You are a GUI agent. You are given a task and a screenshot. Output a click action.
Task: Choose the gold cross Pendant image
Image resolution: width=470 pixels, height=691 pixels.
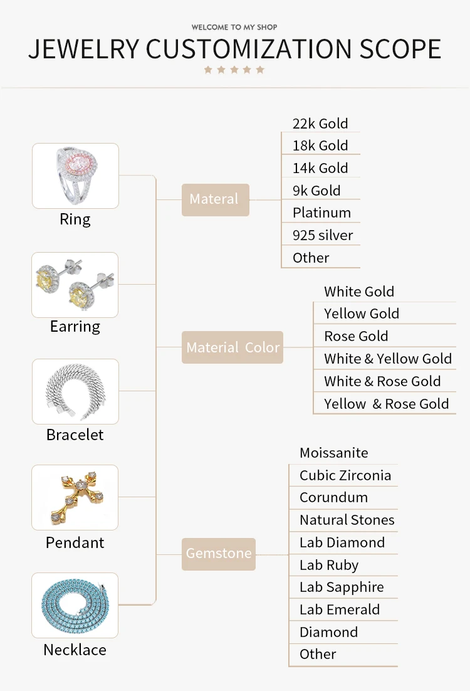pyautogui.click(x=75, y=497)
